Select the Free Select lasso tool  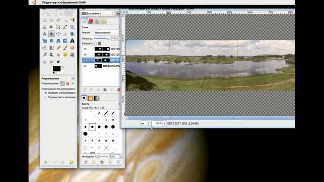pos(58,20)
